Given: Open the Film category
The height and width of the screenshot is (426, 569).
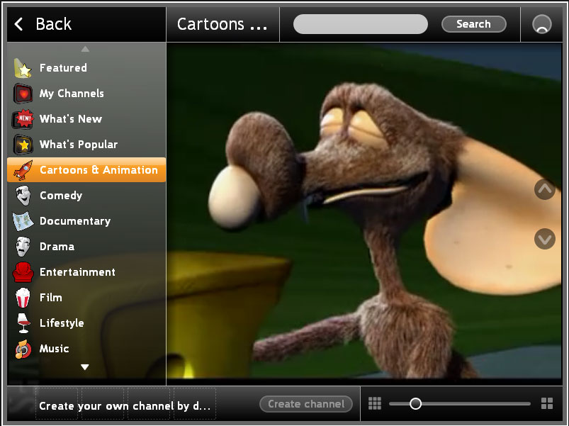Looking at the screenshot, I should (x=86, y=298).
